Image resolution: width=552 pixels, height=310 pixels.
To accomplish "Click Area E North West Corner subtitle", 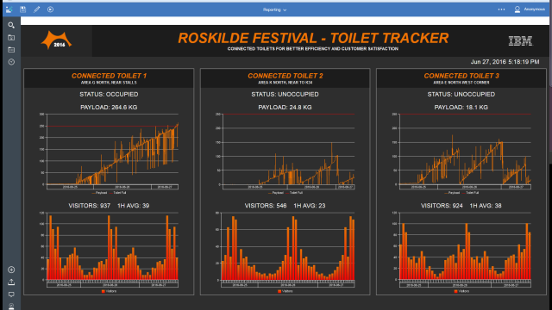I will coord(461,83).
